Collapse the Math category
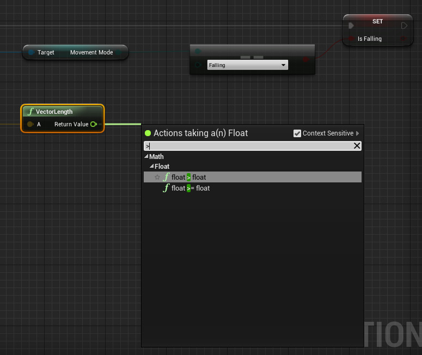The image size is (422, 355). (146, 156)
